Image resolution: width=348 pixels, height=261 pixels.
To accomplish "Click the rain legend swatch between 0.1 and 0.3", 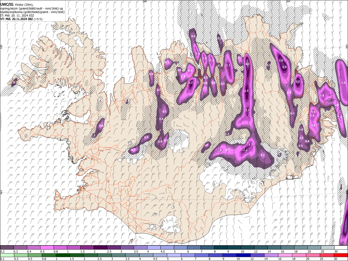I will tap(7, 255).
